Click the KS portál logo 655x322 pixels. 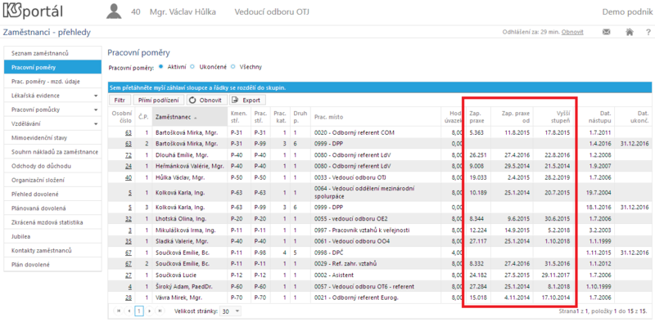point(33,11)
